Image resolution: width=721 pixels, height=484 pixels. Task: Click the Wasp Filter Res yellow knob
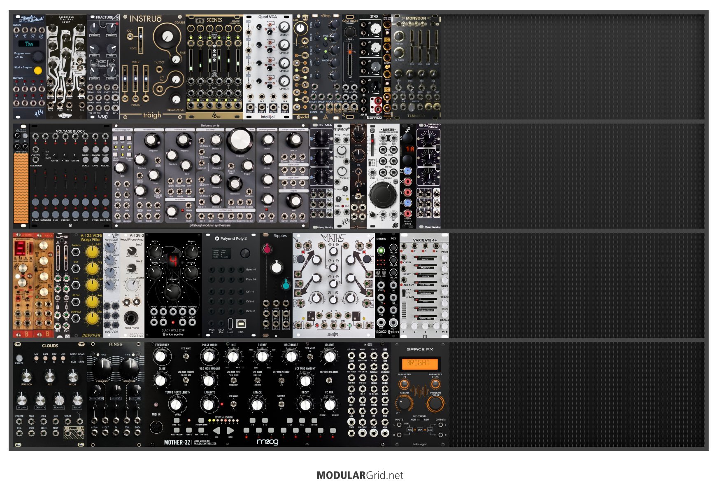[x=92, y=302]
